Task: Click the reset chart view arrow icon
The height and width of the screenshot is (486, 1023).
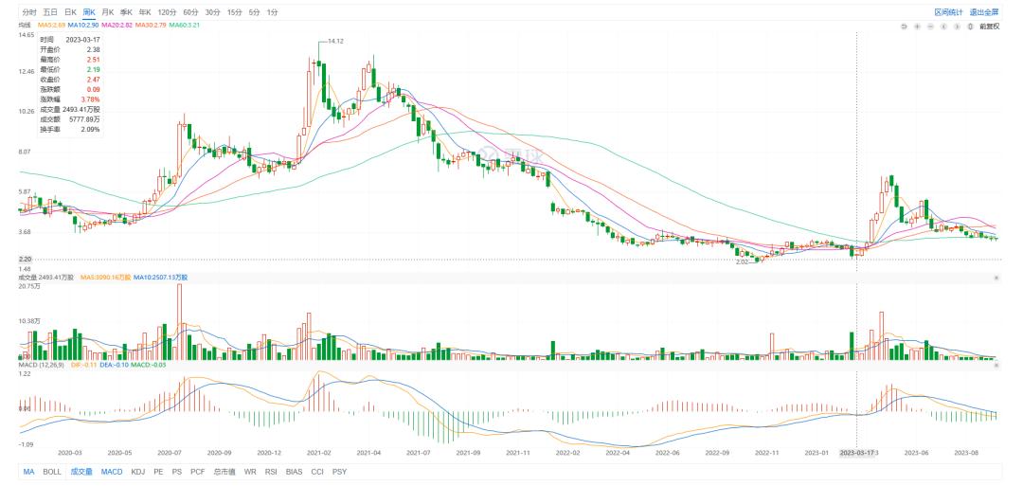Action: (904, 27)
